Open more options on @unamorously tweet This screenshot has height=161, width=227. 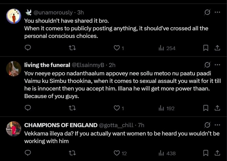pyautogui.click(x=217, y=12)
